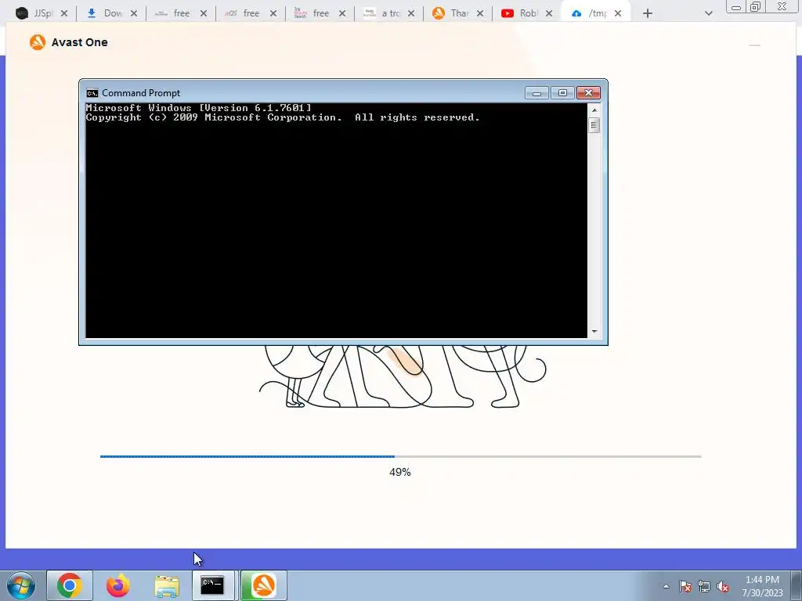Close the Command Prompt window
Viewport: 802px width, 601px height.
[589, 92]
